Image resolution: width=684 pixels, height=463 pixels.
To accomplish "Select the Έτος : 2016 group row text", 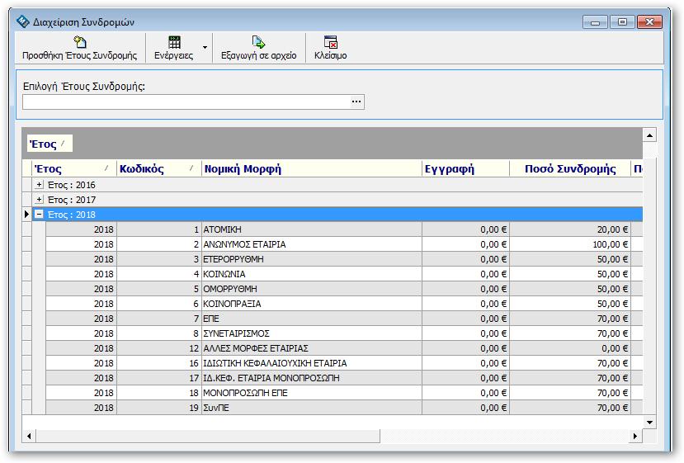I will pyautogui.click(x=72, y=185).
